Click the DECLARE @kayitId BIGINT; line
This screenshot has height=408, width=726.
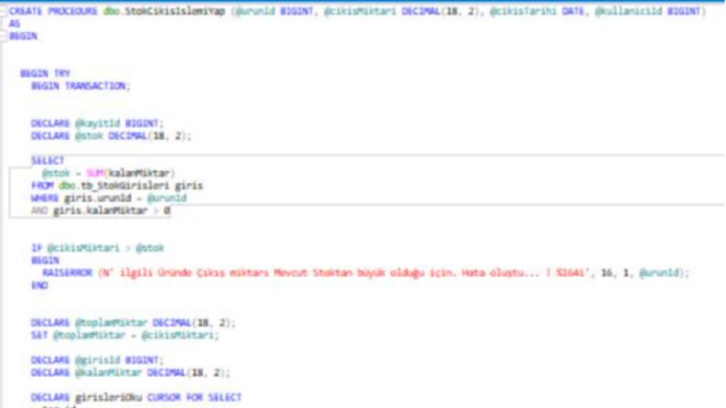coord(98,123)
